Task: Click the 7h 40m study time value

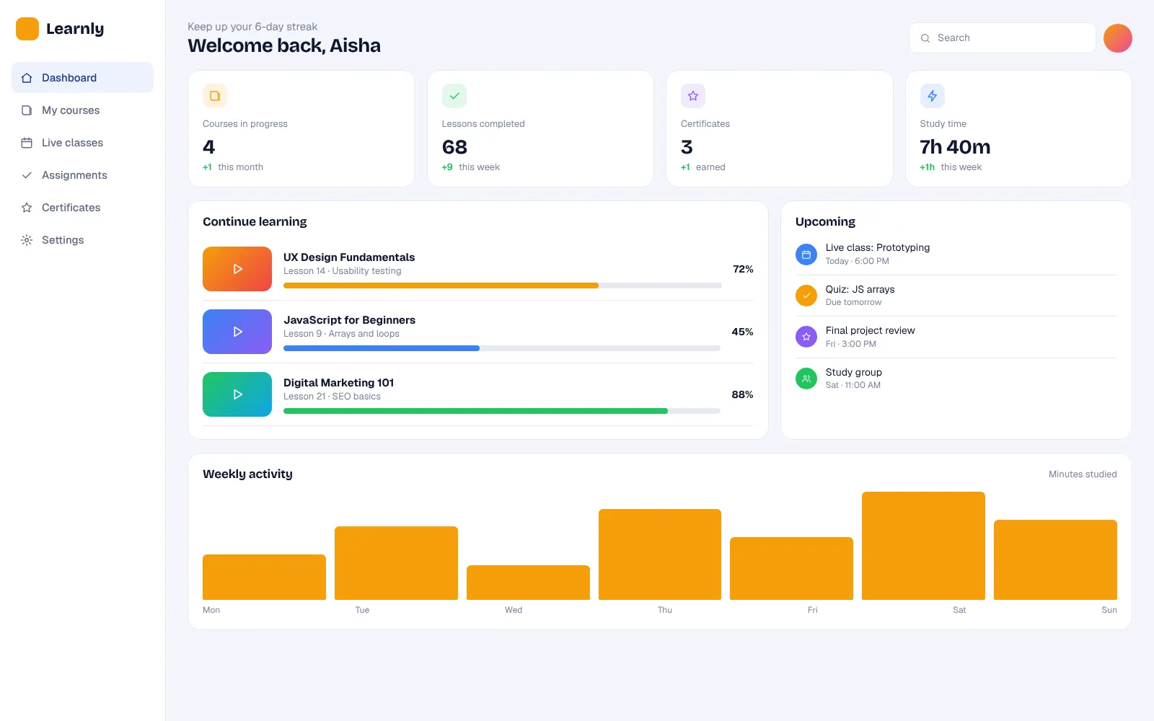Action: coord(955,147)
